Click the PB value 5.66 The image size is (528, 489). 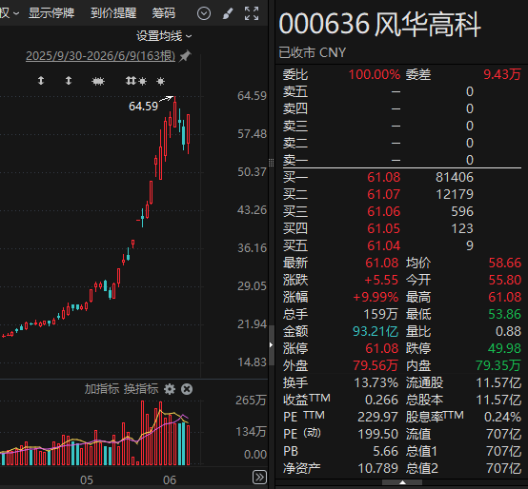(386, 451)
